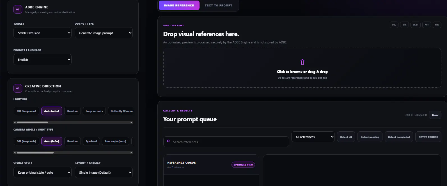Viewport: 447px width, 186px height.
Task: Click the 'Total: 0' counter text
Action: point(408,115)
